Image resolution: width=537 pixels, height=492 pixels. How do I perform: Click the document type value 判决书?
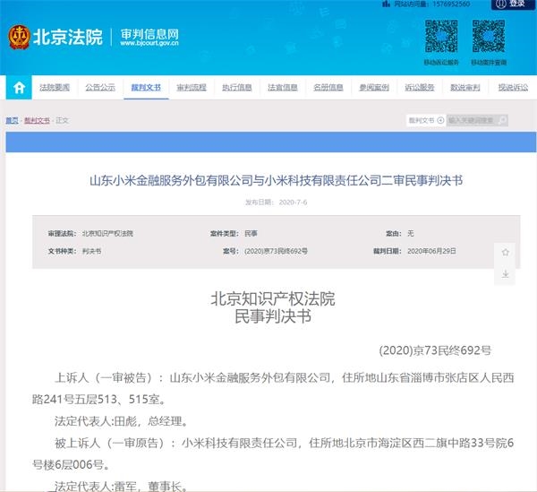pos(92,251)
